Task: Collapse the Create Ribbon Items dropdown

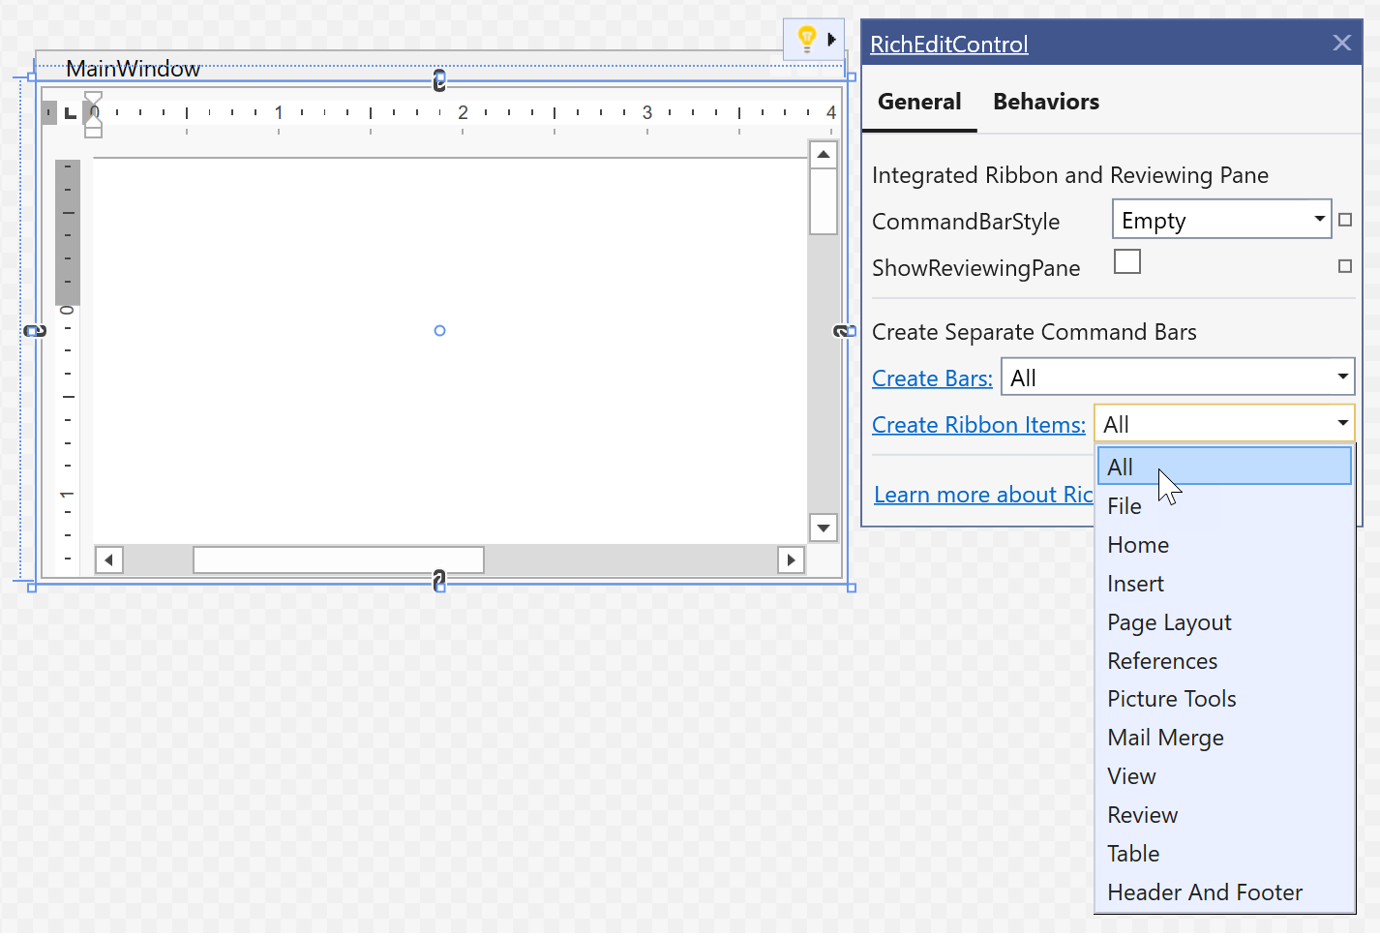Action: coord(1342,423)
